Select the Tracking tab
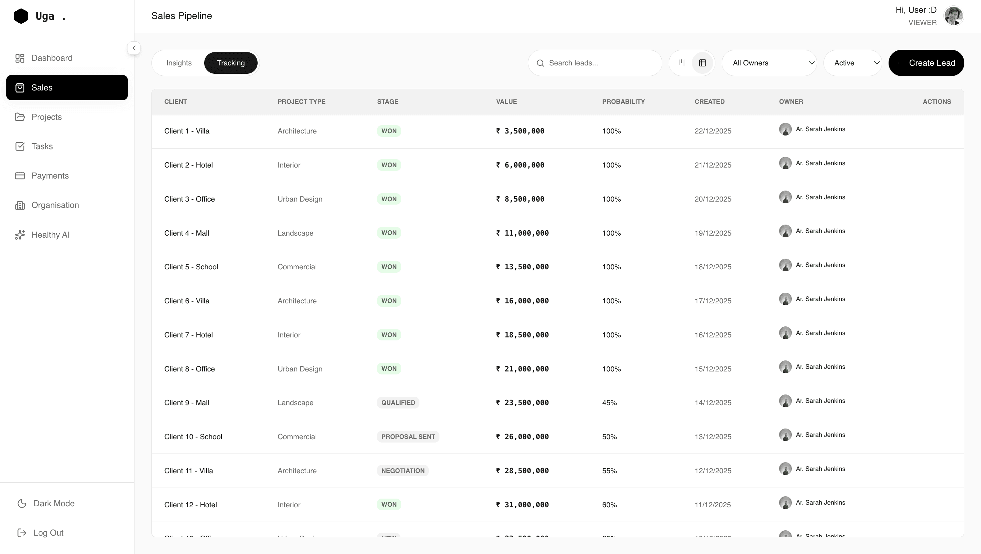The width and height of the screenshot is (981, 554). [230, 63]
